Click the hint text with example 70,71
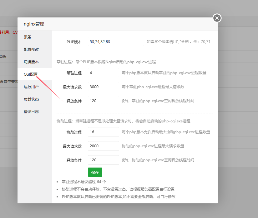The height and width of the screenshot is (218, 258). click(178, 42)
